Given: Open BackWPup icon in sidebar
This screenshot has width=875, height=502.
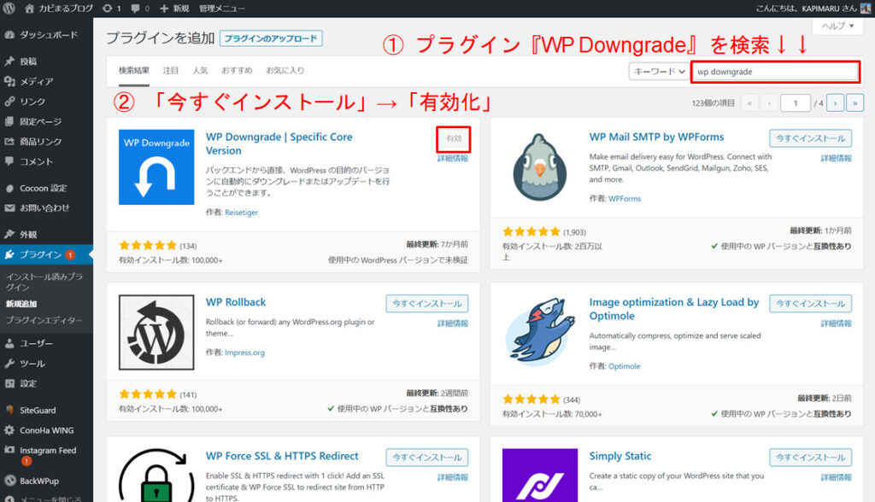Looking at the screenshot, I should point(9,481).
